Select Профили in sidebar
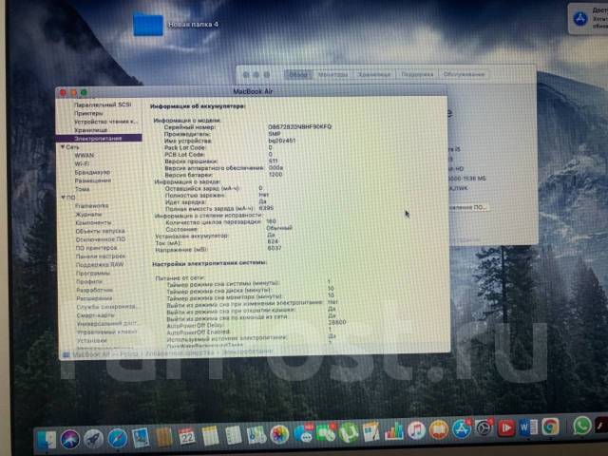608x456 pixels. [89, 281]
